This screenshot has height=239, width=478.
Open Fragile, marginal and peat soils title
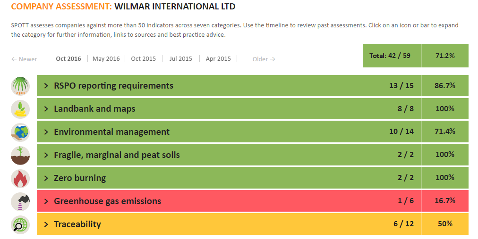117,155
